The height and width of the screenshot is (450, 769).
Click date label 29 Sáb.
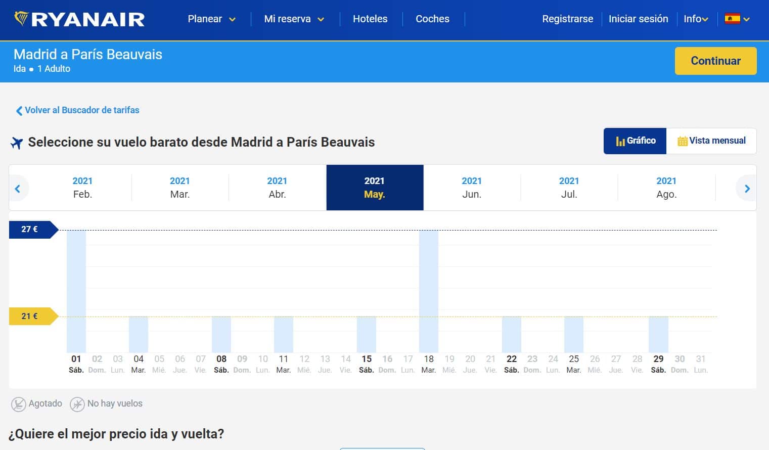658,364
